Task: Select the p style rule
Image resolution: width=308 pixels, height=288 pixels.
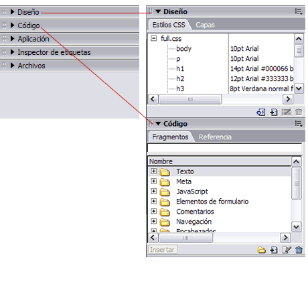Action: click(x=178, y=59)
